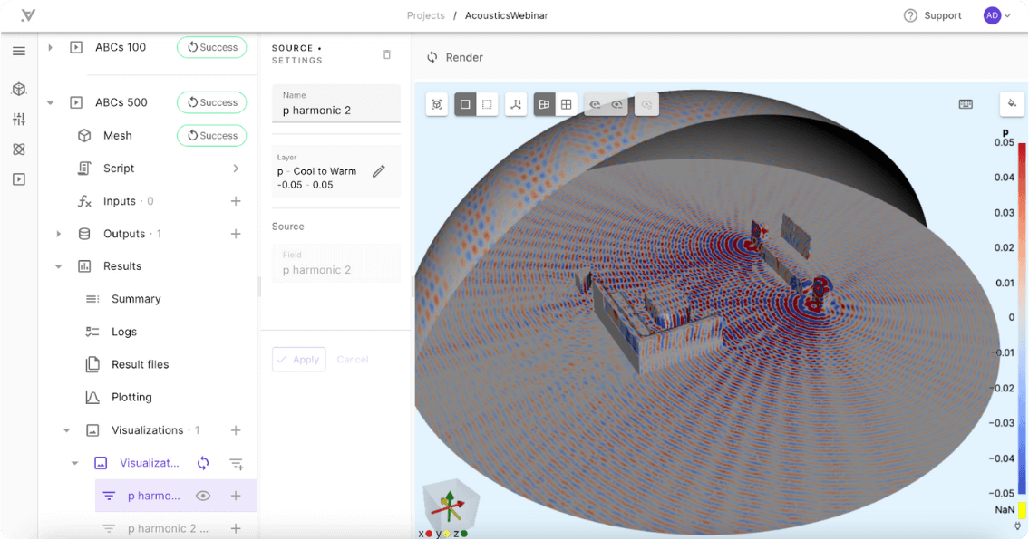Delete source using the trash icon
The height and width of the screenshot is (540, 1029).
[x=387, y=54]
